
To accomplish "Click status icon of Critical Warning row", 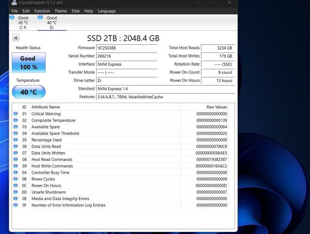I will coord(15,114).
